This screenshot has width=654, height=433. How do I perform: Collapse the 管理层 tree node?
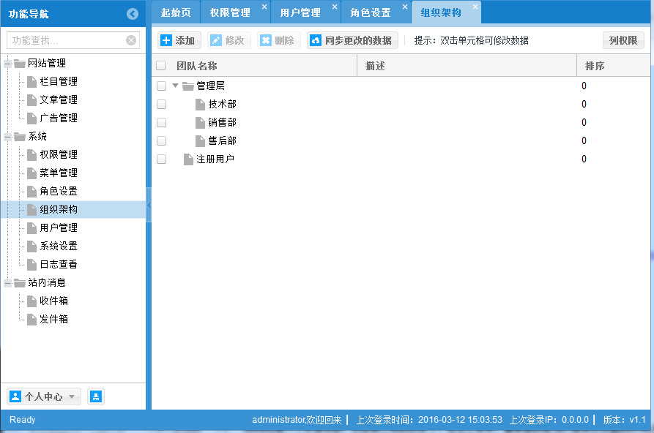[175, 86]
